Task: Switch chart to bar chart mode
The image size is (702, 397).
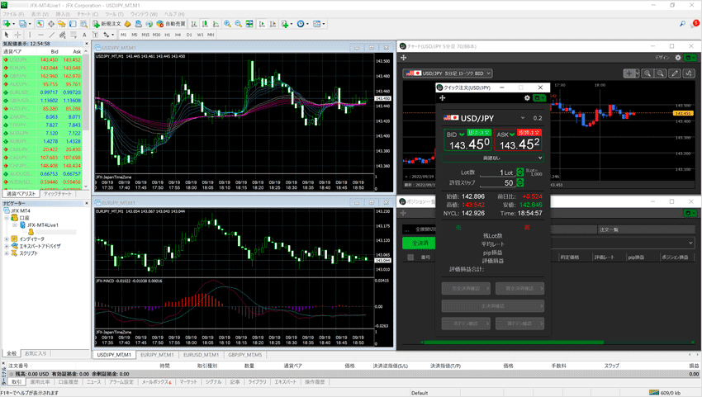Action: click(194, 24)
